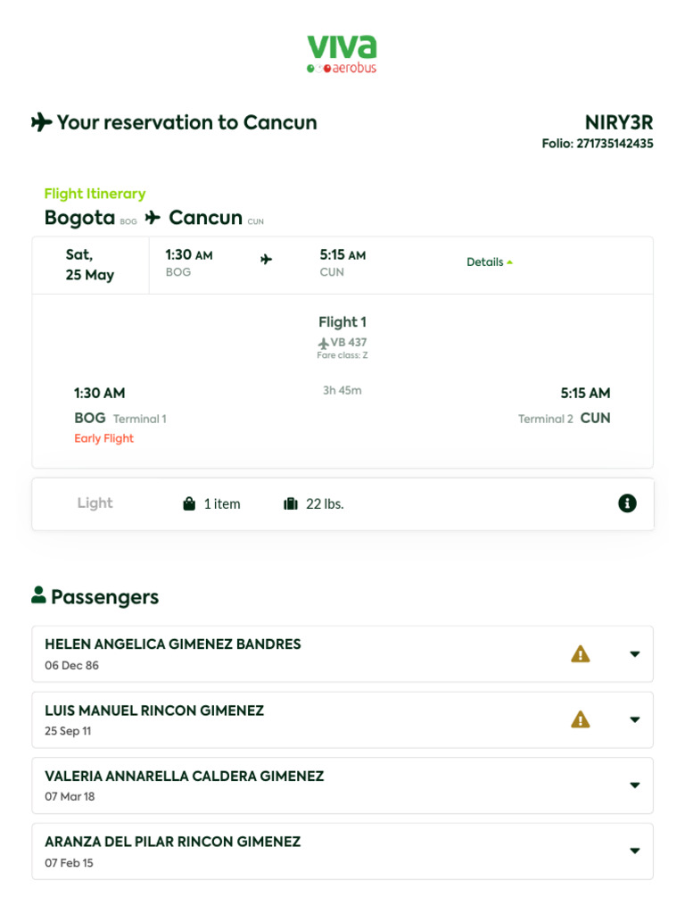Click warning icon for Helen Angelica Gimenez
685x914 pixels.
tap(581, 654)
